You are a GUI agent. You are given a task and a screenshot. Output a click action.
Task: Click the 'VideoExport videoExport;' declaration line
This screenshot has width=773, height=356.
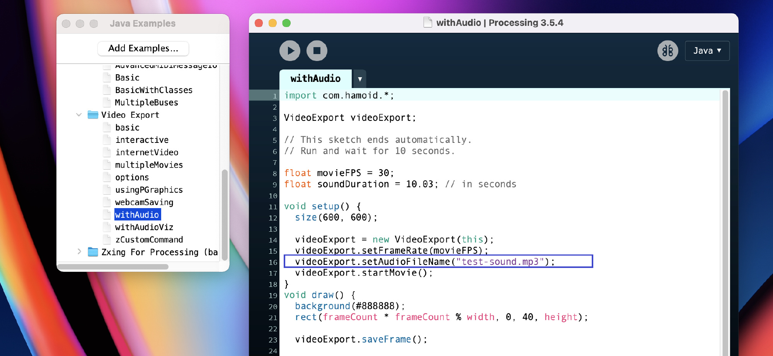tap(350, 118)
